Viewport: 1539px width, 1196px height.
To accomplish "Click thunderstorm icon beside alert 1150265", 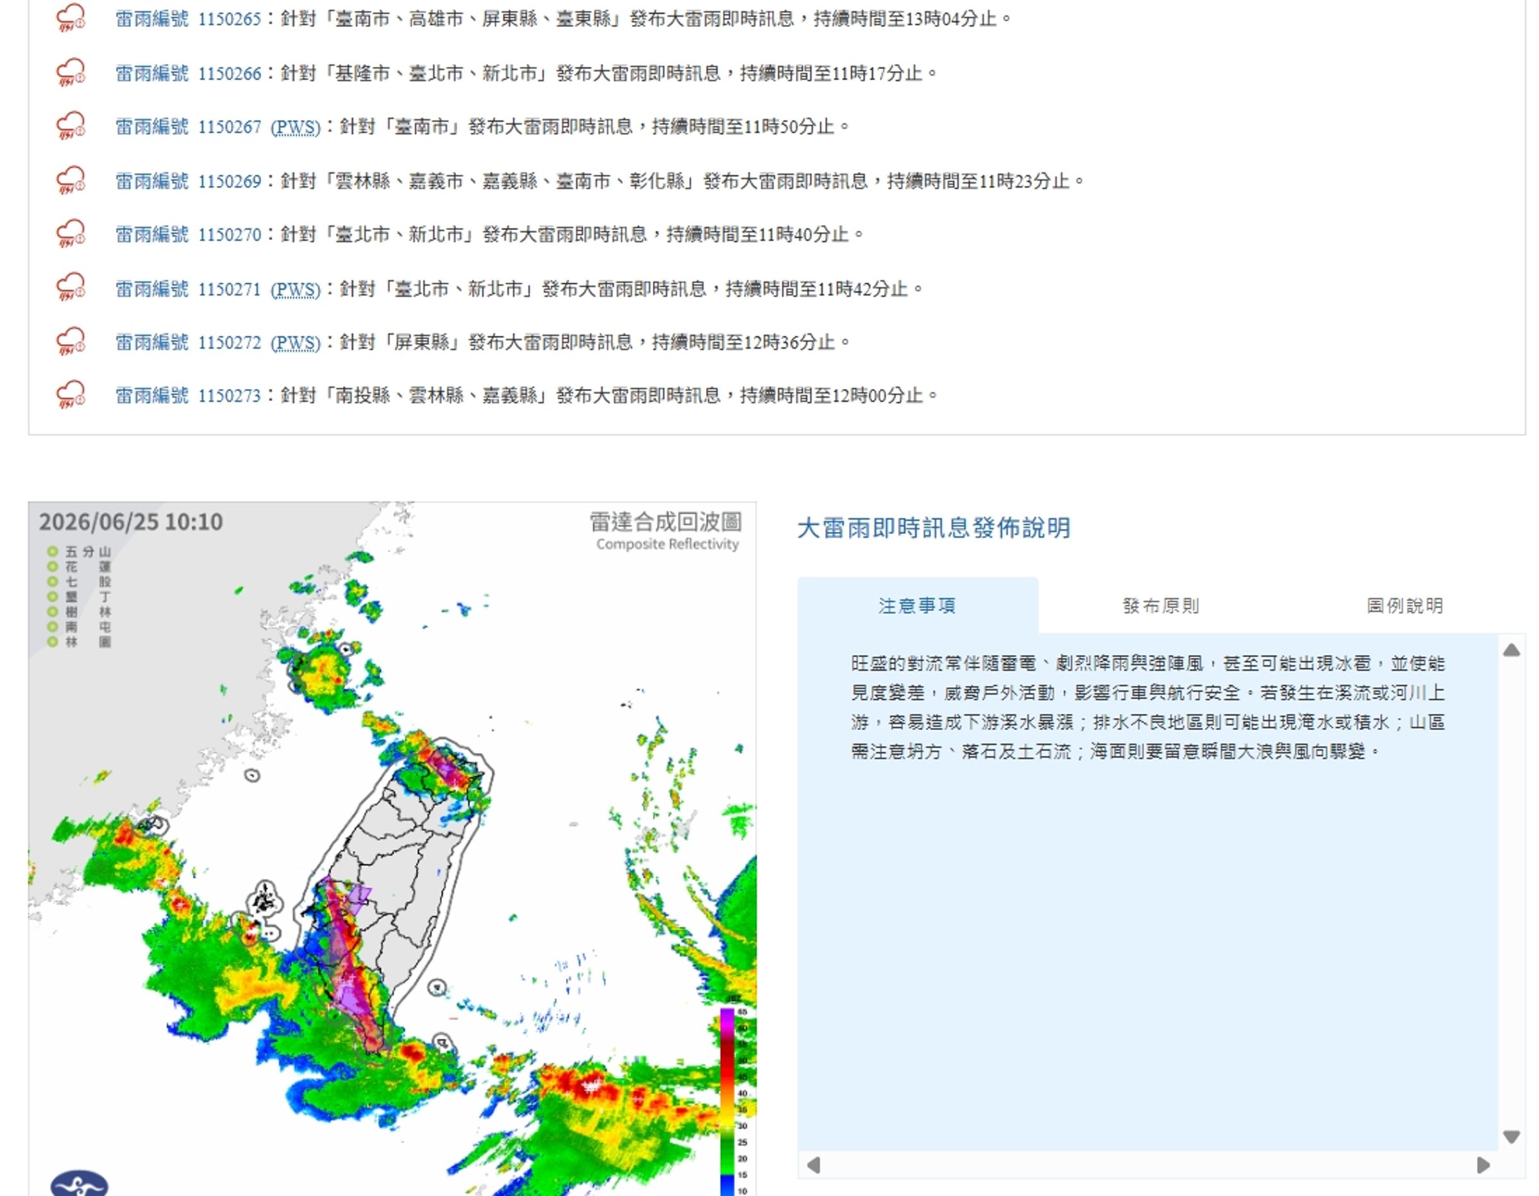I will [71, 17].
